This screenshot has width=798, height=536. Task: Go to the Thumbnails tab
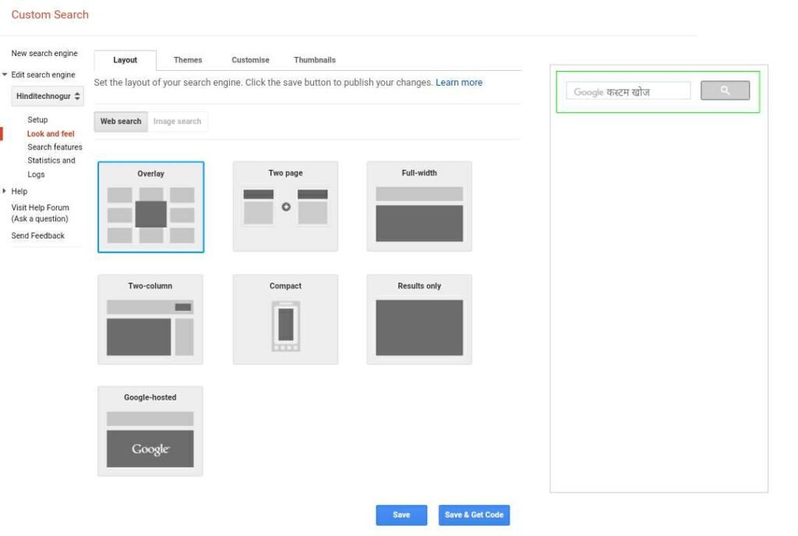315,60
